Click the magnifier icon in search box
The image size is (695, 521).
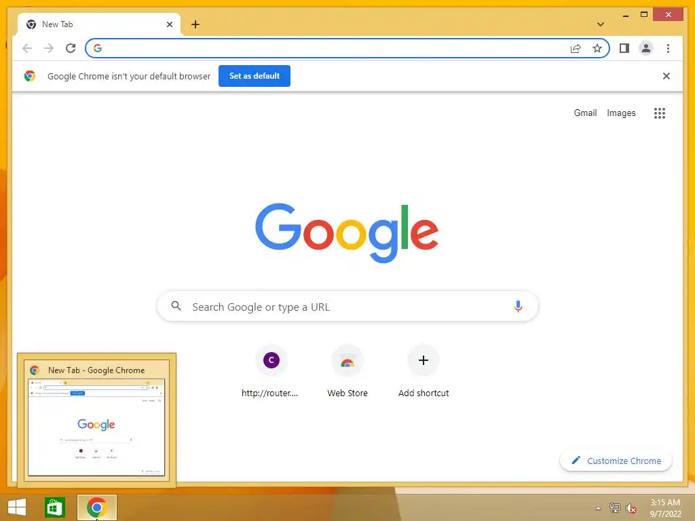[x=176, y=306]
